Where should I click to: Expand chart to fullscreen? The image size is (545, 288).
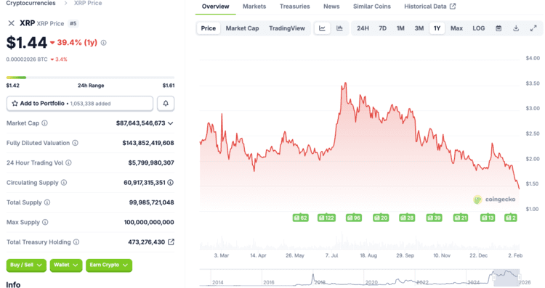click(533, 28)
